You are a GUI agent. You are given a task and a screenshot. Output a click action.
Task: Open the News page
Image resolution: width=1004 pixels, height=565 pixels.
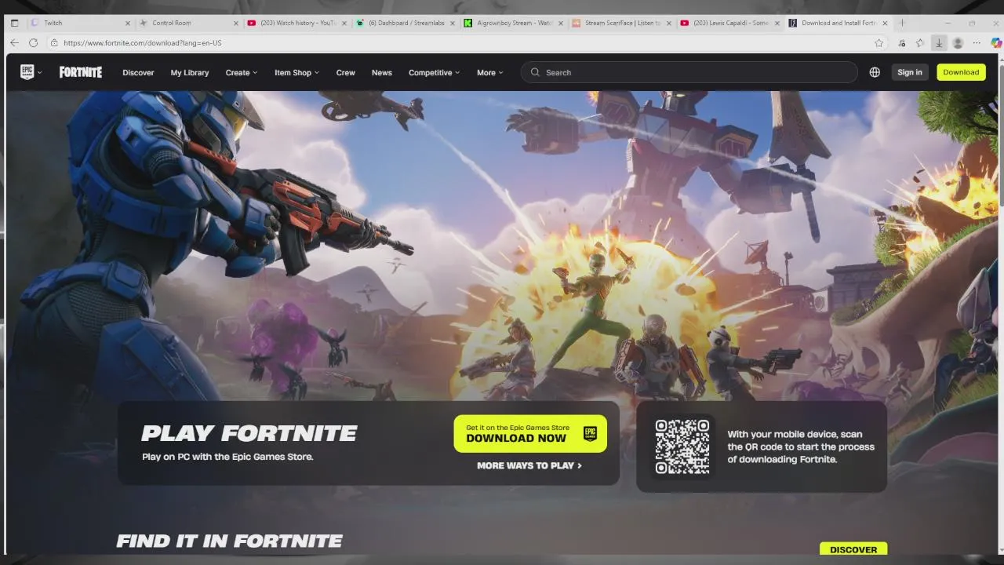[382, 72]
